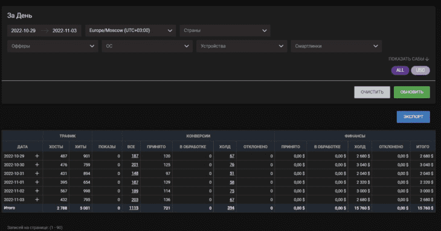Toggle the ALL currency pill

coord(400,70)
